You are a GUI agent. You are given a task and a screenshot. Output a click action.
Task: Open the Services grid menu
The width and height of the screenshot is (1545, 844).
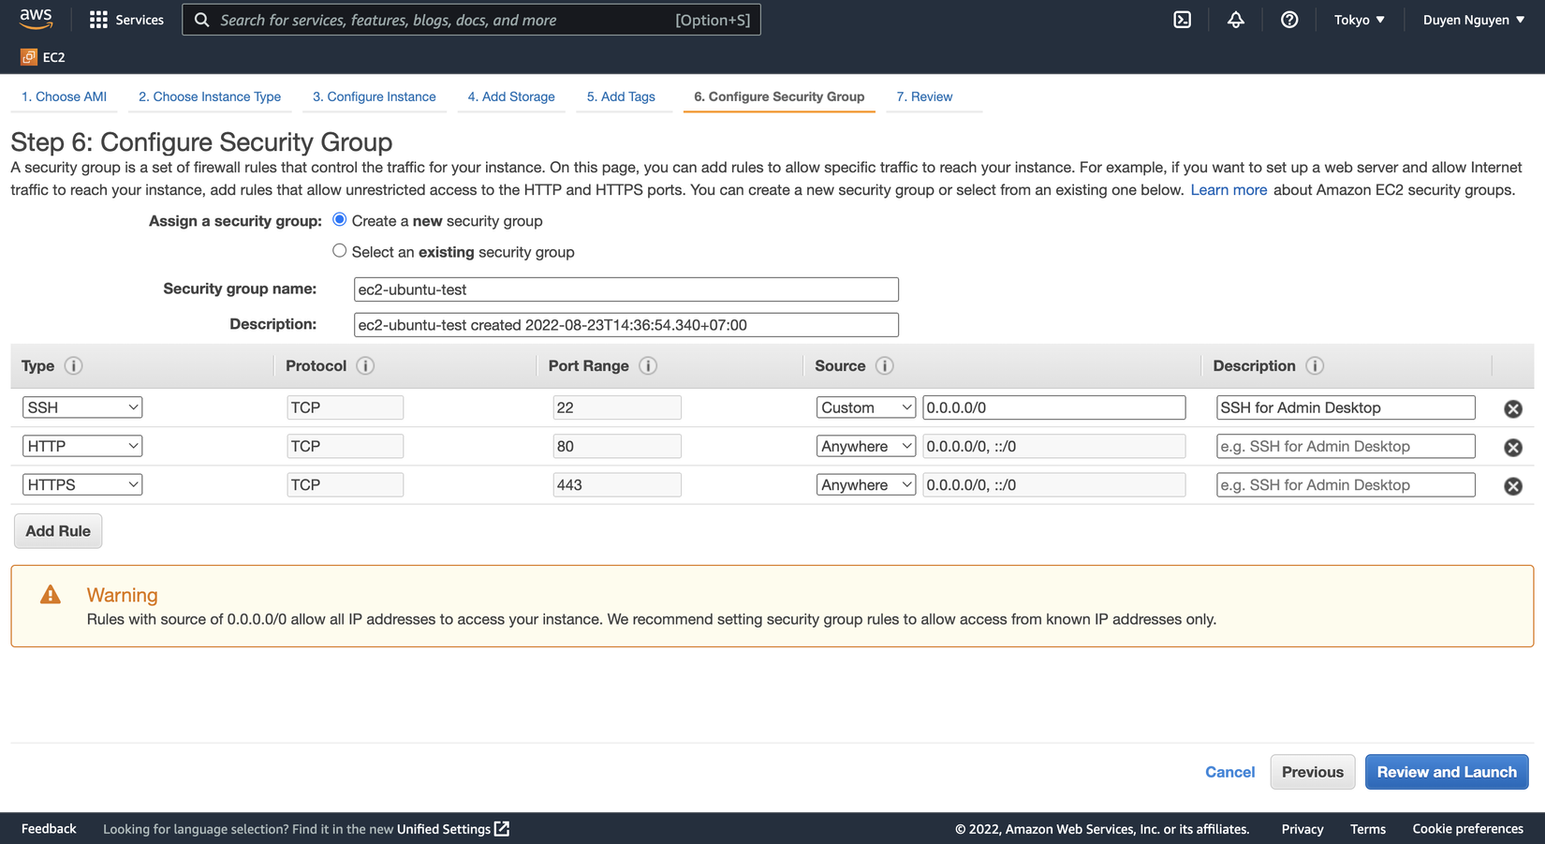point(125,20)
